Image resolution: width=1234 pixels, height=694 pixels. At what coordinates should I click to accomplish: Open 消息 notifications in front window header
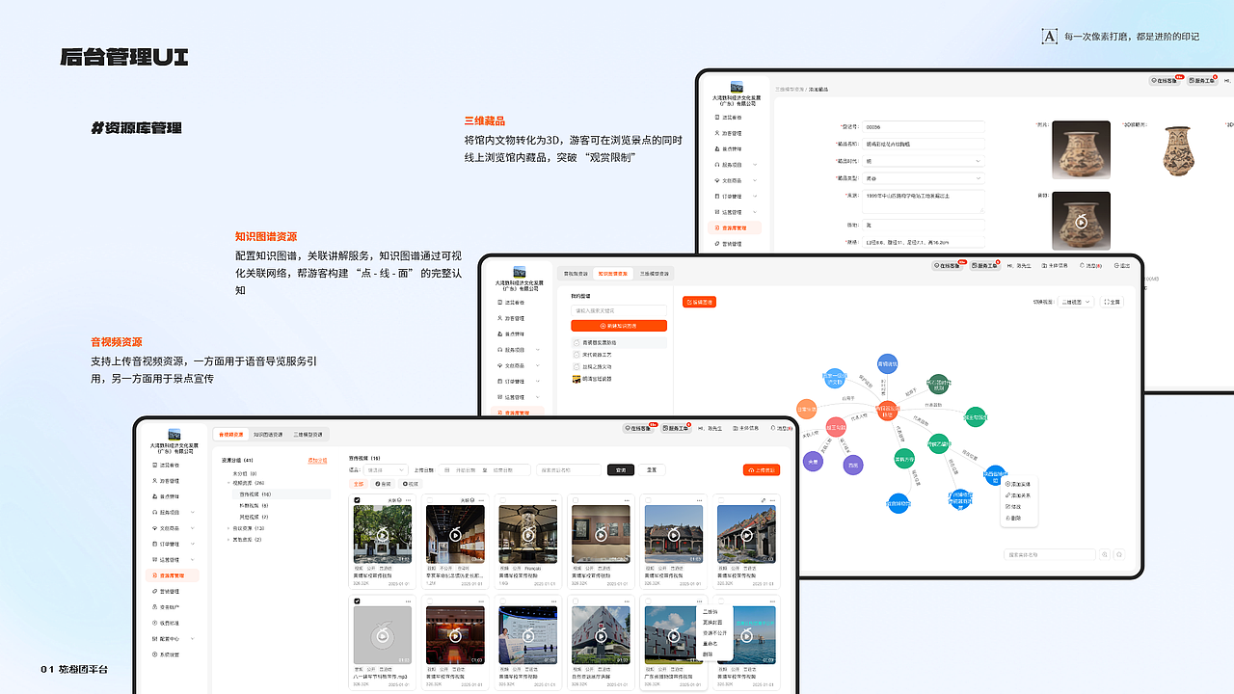tap(783, 428)
